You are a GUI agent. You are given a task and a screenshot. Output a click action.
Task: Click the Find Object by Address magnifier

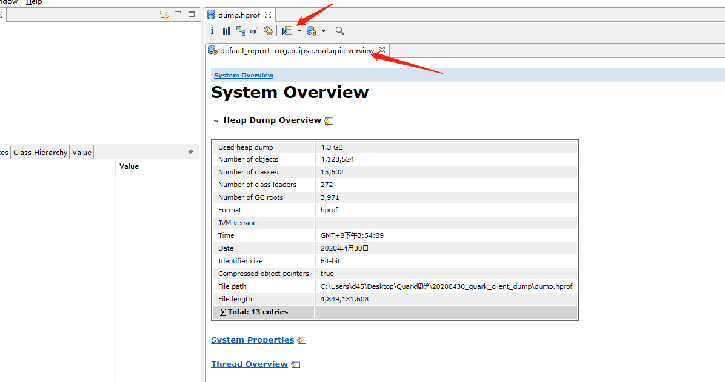tap(340, 31)
